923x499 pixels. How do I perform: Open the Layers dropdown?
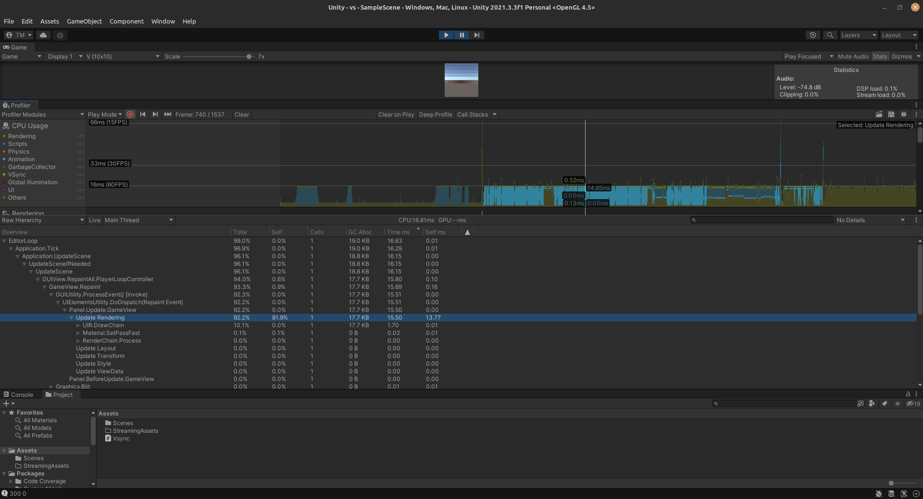click(859, 35)
